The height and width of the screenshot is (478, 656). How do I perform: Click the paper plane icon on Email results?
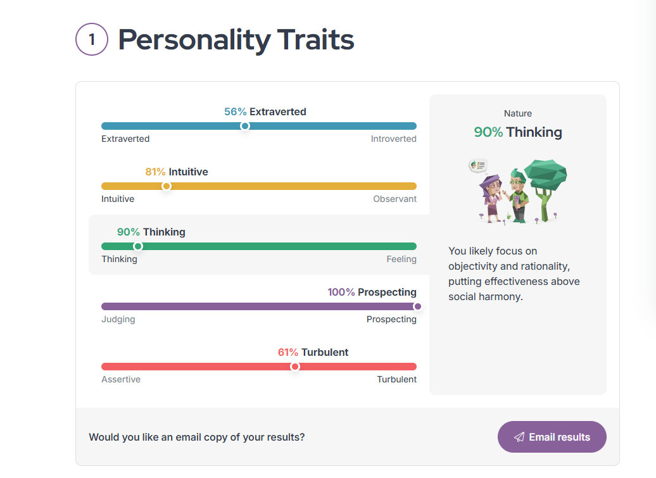coord(519,437)
